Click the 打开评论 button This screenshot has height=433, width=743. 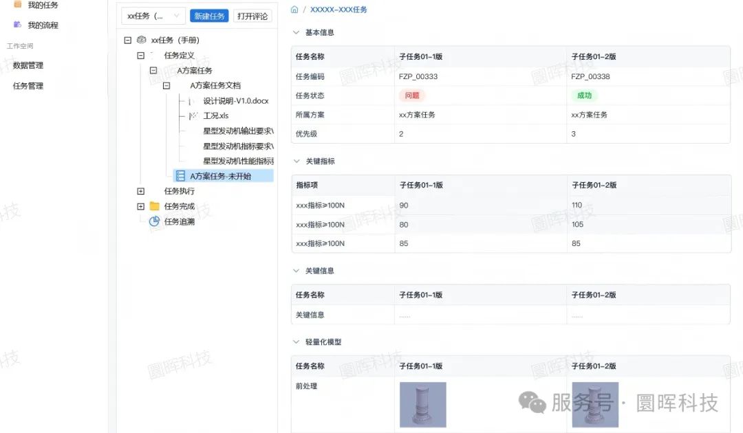pos(252,16)
